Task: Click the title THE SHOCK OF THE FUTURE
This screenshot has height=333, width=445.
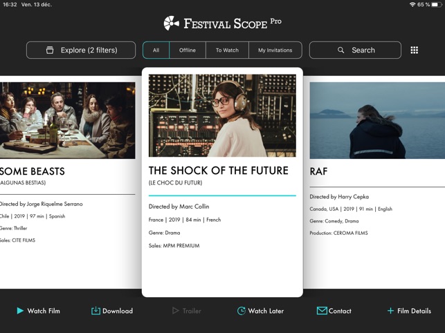Action: pyautogui.click(x=218, y=171)
